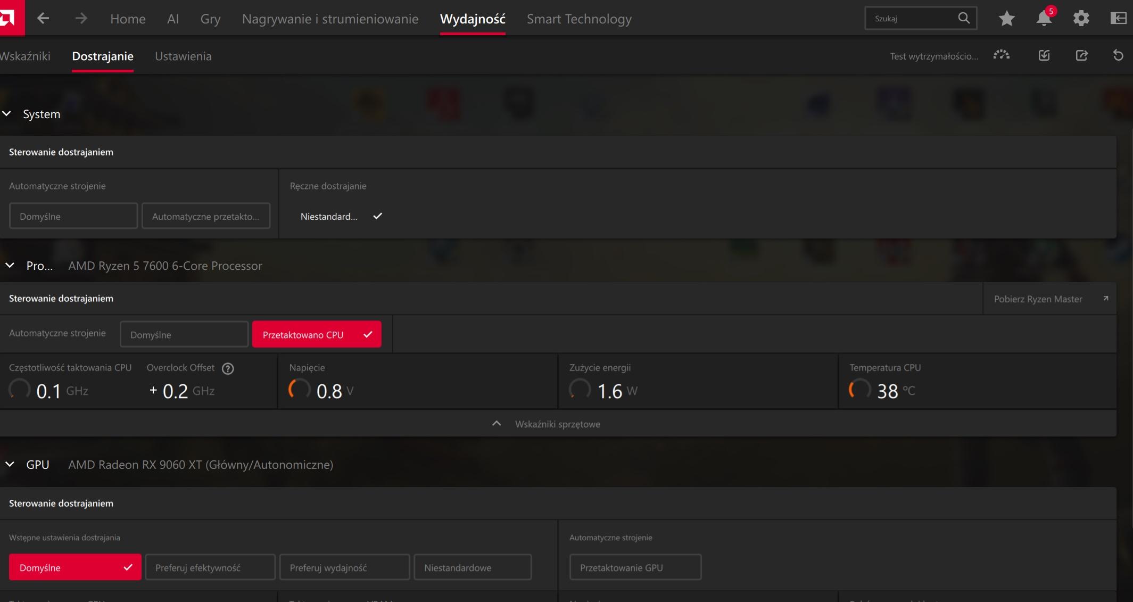Switch to the Ustawienia tab

click(183, 56)
